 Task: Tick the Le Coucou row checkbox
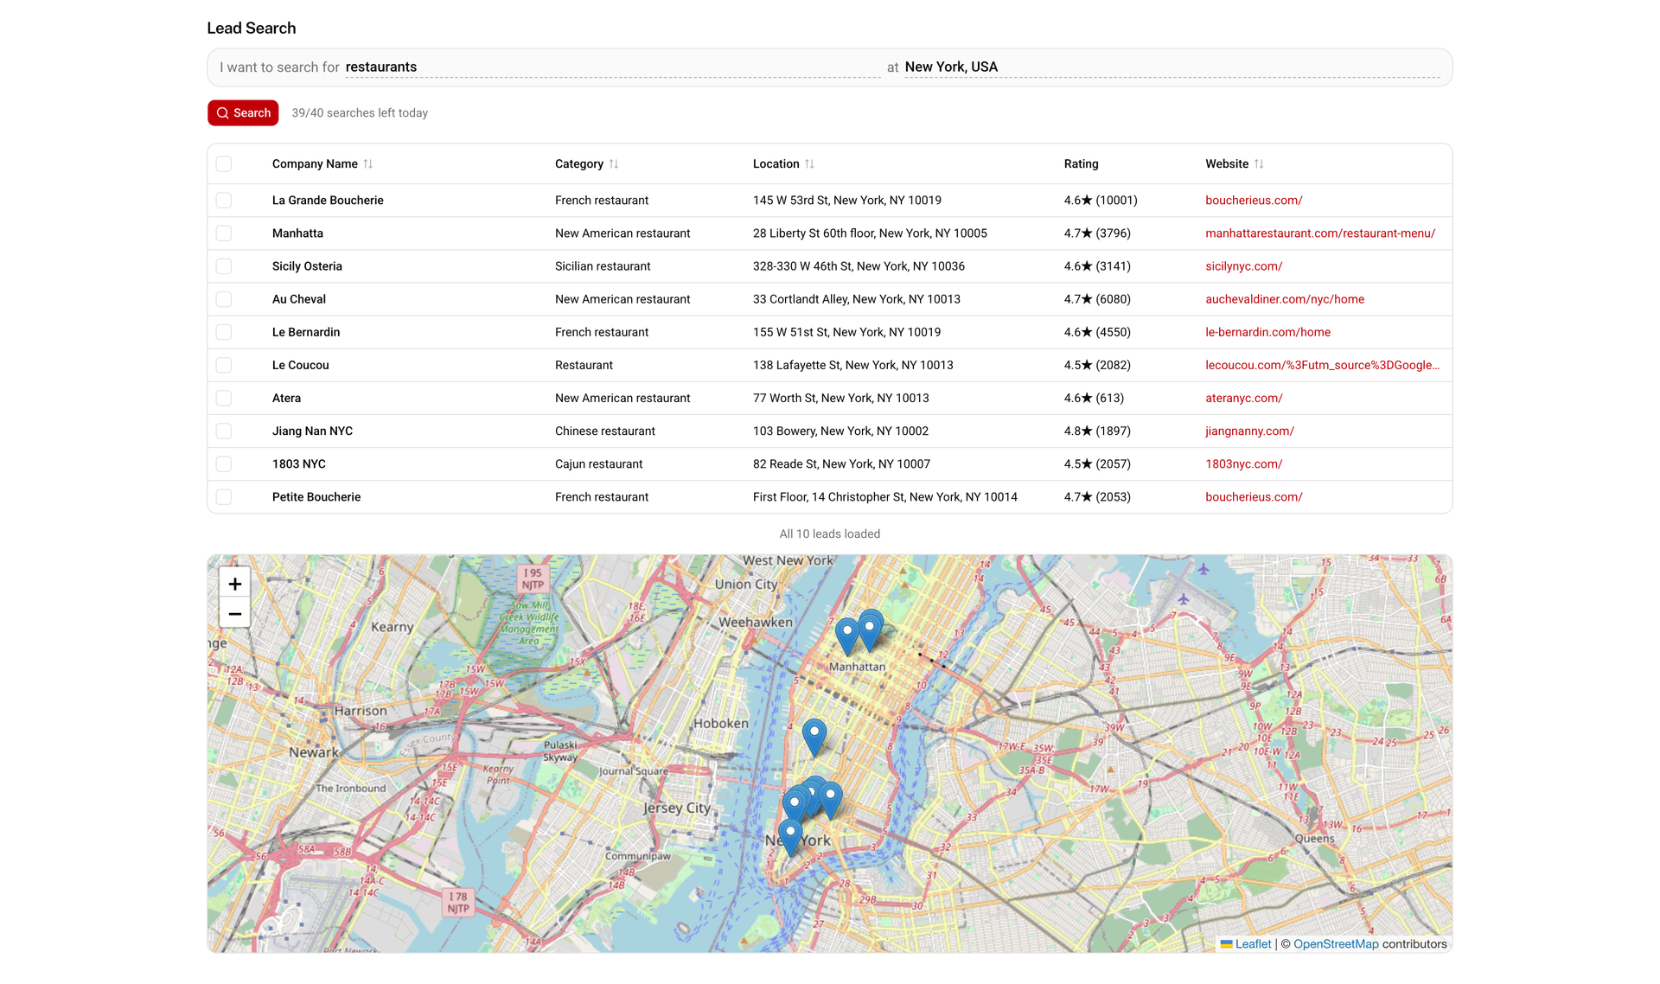click(224, 365)
